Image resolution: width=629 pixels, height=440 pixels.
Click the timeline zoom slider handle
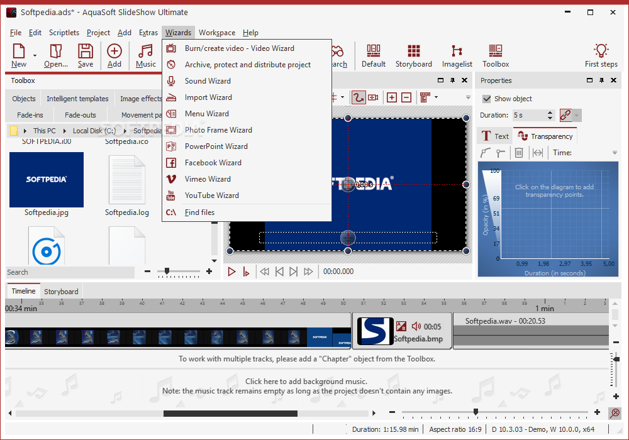476,412
